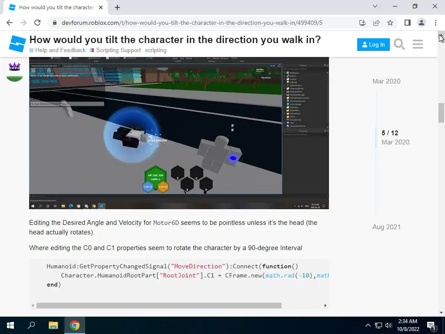Open the hamburger menu in the forum header

(x=418, y=44)
